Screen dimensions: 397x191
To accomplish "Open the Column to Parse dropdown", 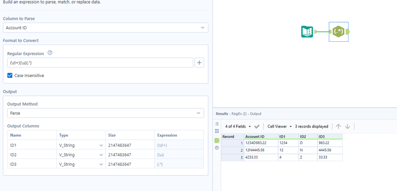I will click(105, 28).
